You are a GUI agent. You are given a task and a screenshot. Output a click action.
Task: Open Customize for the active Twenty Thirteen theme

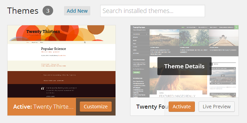[96, 107]
